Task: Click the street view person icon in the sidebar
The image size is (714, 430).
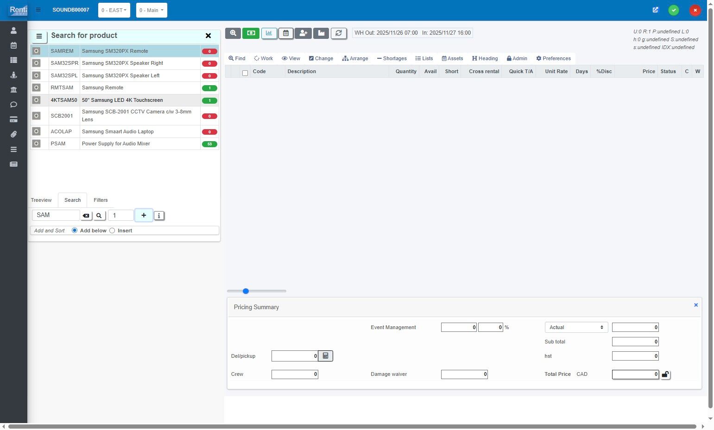Action: click(x=13, y=75)
